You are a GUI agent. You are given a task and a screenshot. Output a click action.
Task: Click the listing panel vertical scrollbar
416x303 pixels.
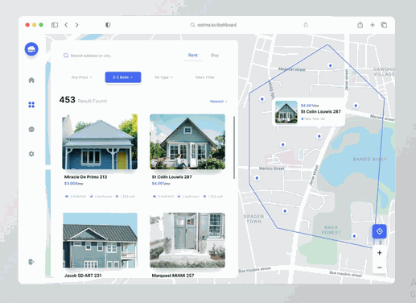234,147
